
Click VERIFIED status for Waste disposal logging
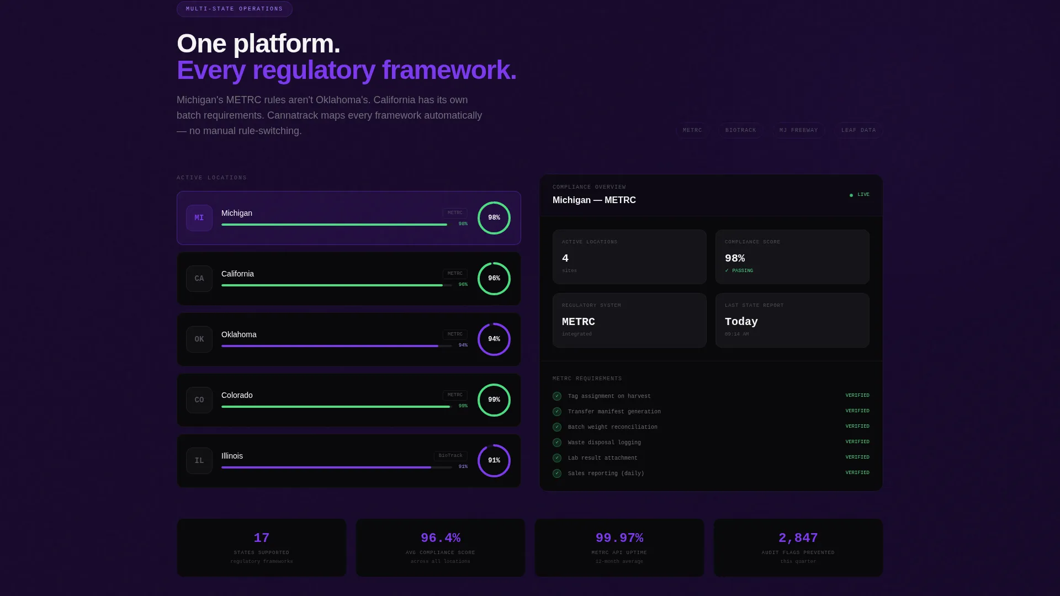coord(857,442)
